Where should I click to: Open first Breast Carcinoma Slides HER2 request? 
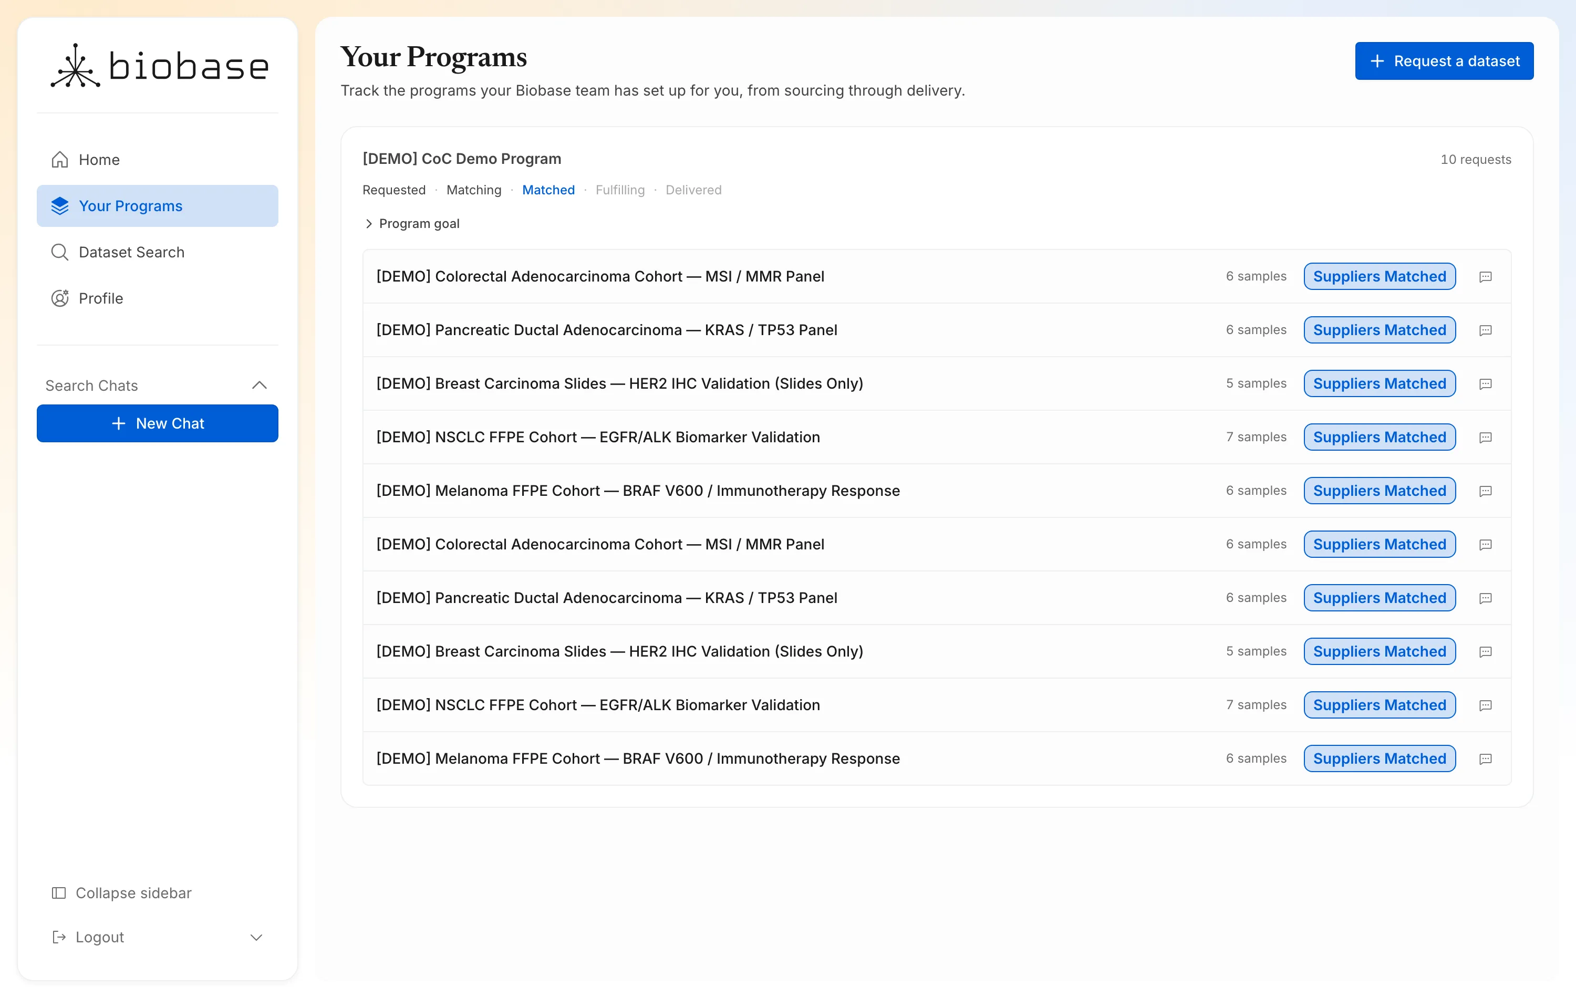[937, 383]
